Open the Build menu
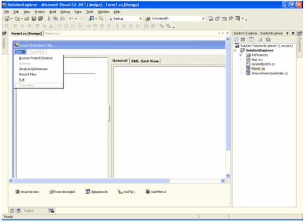This screenshot has width=305, height=222. coord(53,12)
